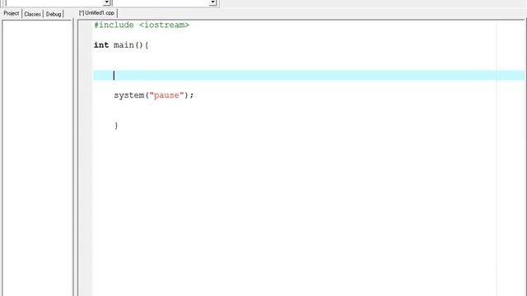Switch to the Project tab
This screenshot has width=527, height=296.
point(12,13)
